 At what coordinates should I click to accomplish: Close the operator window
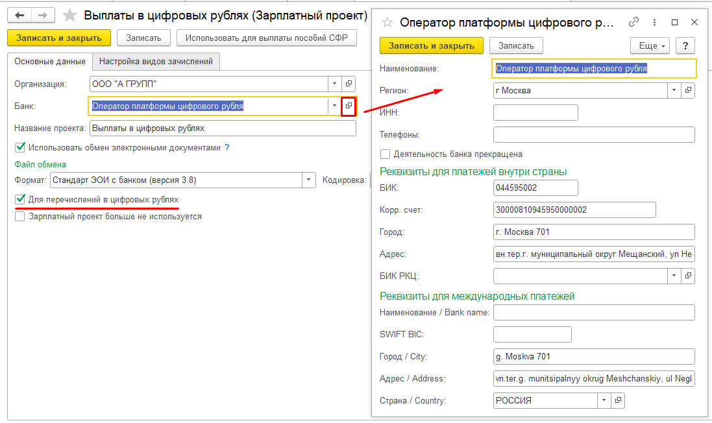[x=694, y=22]
